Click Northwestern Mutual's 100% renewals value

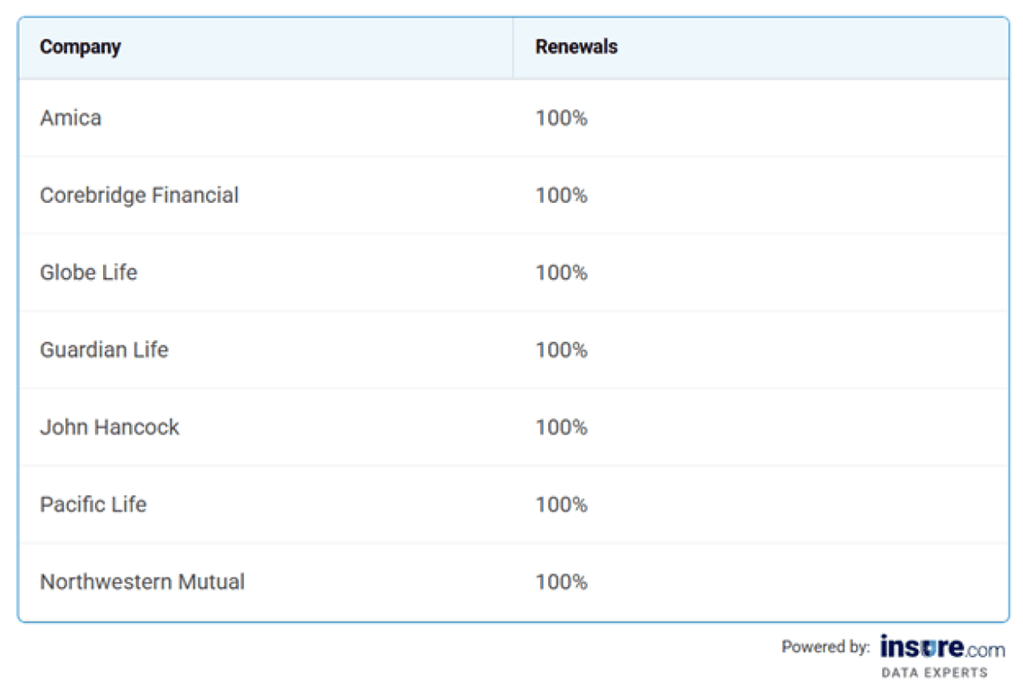pyautogui.click(x=561, y=581)
